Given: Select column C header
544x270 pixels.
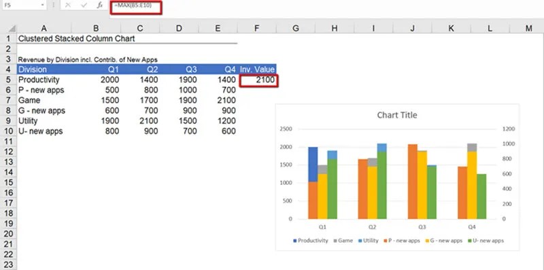Looking at the screenshot, I should point(140,29).
